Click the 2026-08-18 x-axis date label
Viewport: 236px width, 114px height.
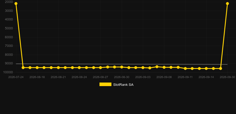pyautogui.click(x=37, y=77)
